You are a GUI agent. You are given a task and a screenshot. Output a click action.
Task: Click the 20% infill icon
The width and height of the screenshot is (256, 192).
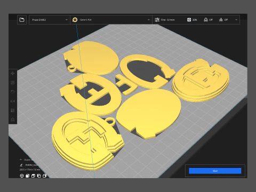(x=189, y=20)
